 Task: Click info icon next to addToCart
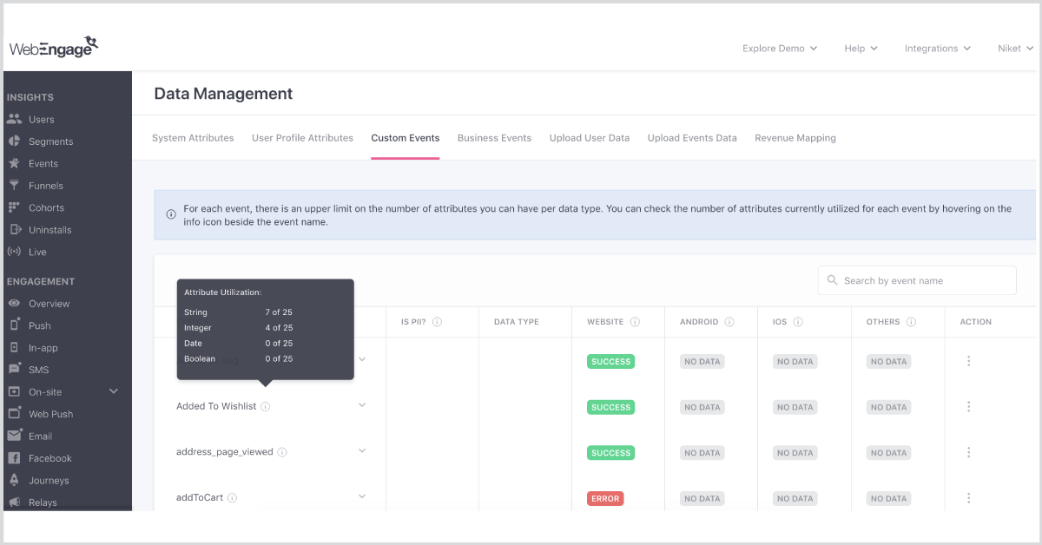click(233, 498)
